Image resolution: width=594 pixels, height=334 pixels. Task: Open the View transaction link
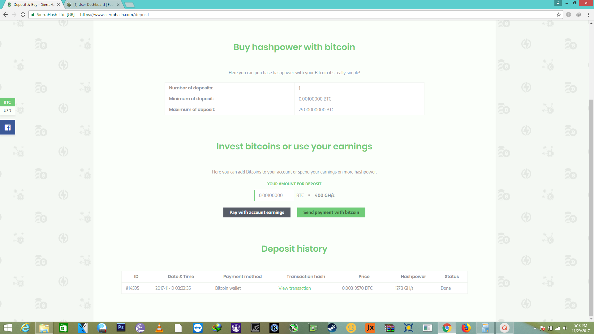click(295, 288)
